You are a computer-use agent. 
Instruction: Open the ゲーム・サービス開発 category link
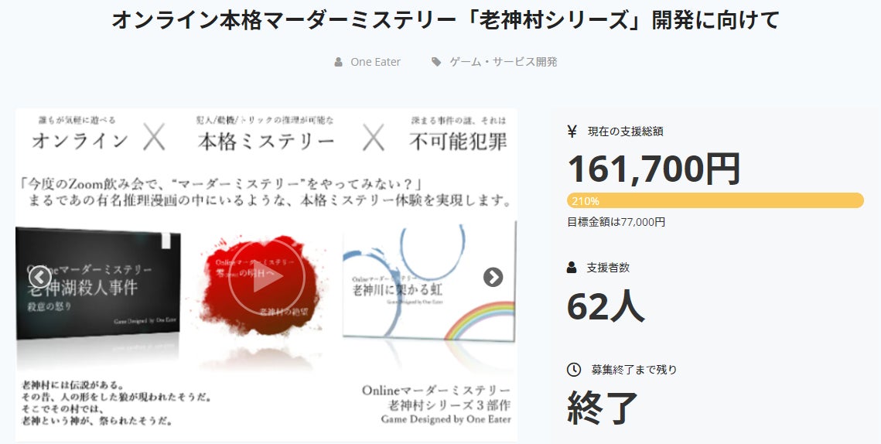coord(503,62)
